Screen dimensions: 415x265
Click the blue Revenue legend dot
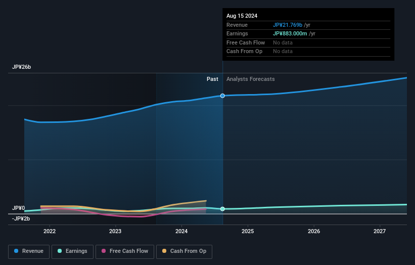coord(16,251)
